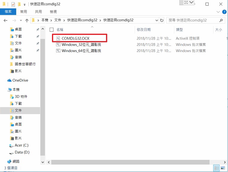Select the Windows_64位元_請點我 batch file
Image resolution: width=228 pixels, height=172 pixels.
tap(81, 51)
